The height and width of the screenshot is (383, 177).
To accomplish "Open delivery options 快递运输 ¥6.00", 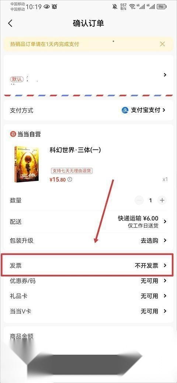I will click(88, 222).
